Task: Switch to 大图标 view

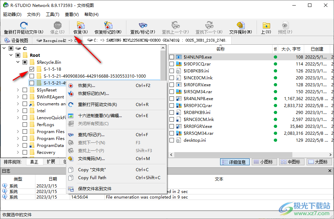Action: (319, 162)
